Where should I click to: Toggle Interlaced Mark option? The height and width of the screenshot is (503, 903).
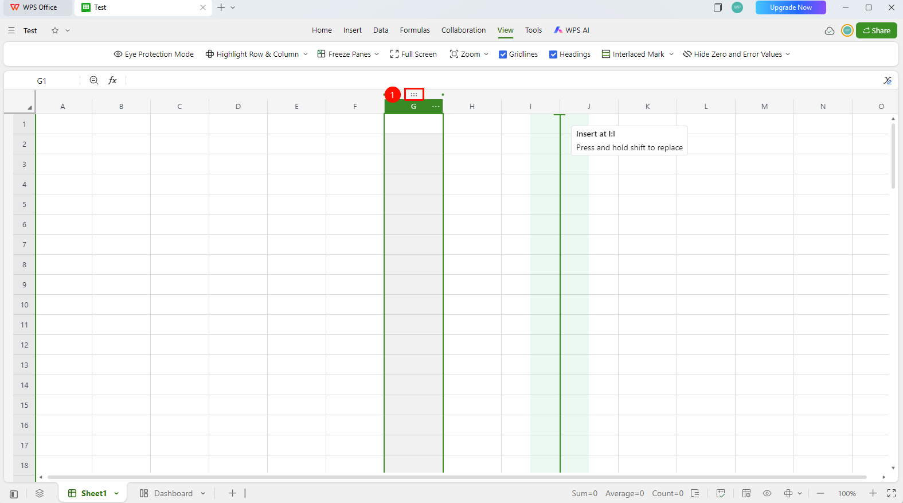633,54
